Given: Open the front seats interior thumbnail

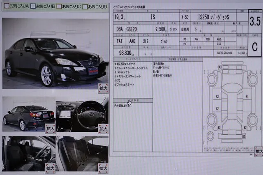Looking at the screenshot, I should coord(29,154).
